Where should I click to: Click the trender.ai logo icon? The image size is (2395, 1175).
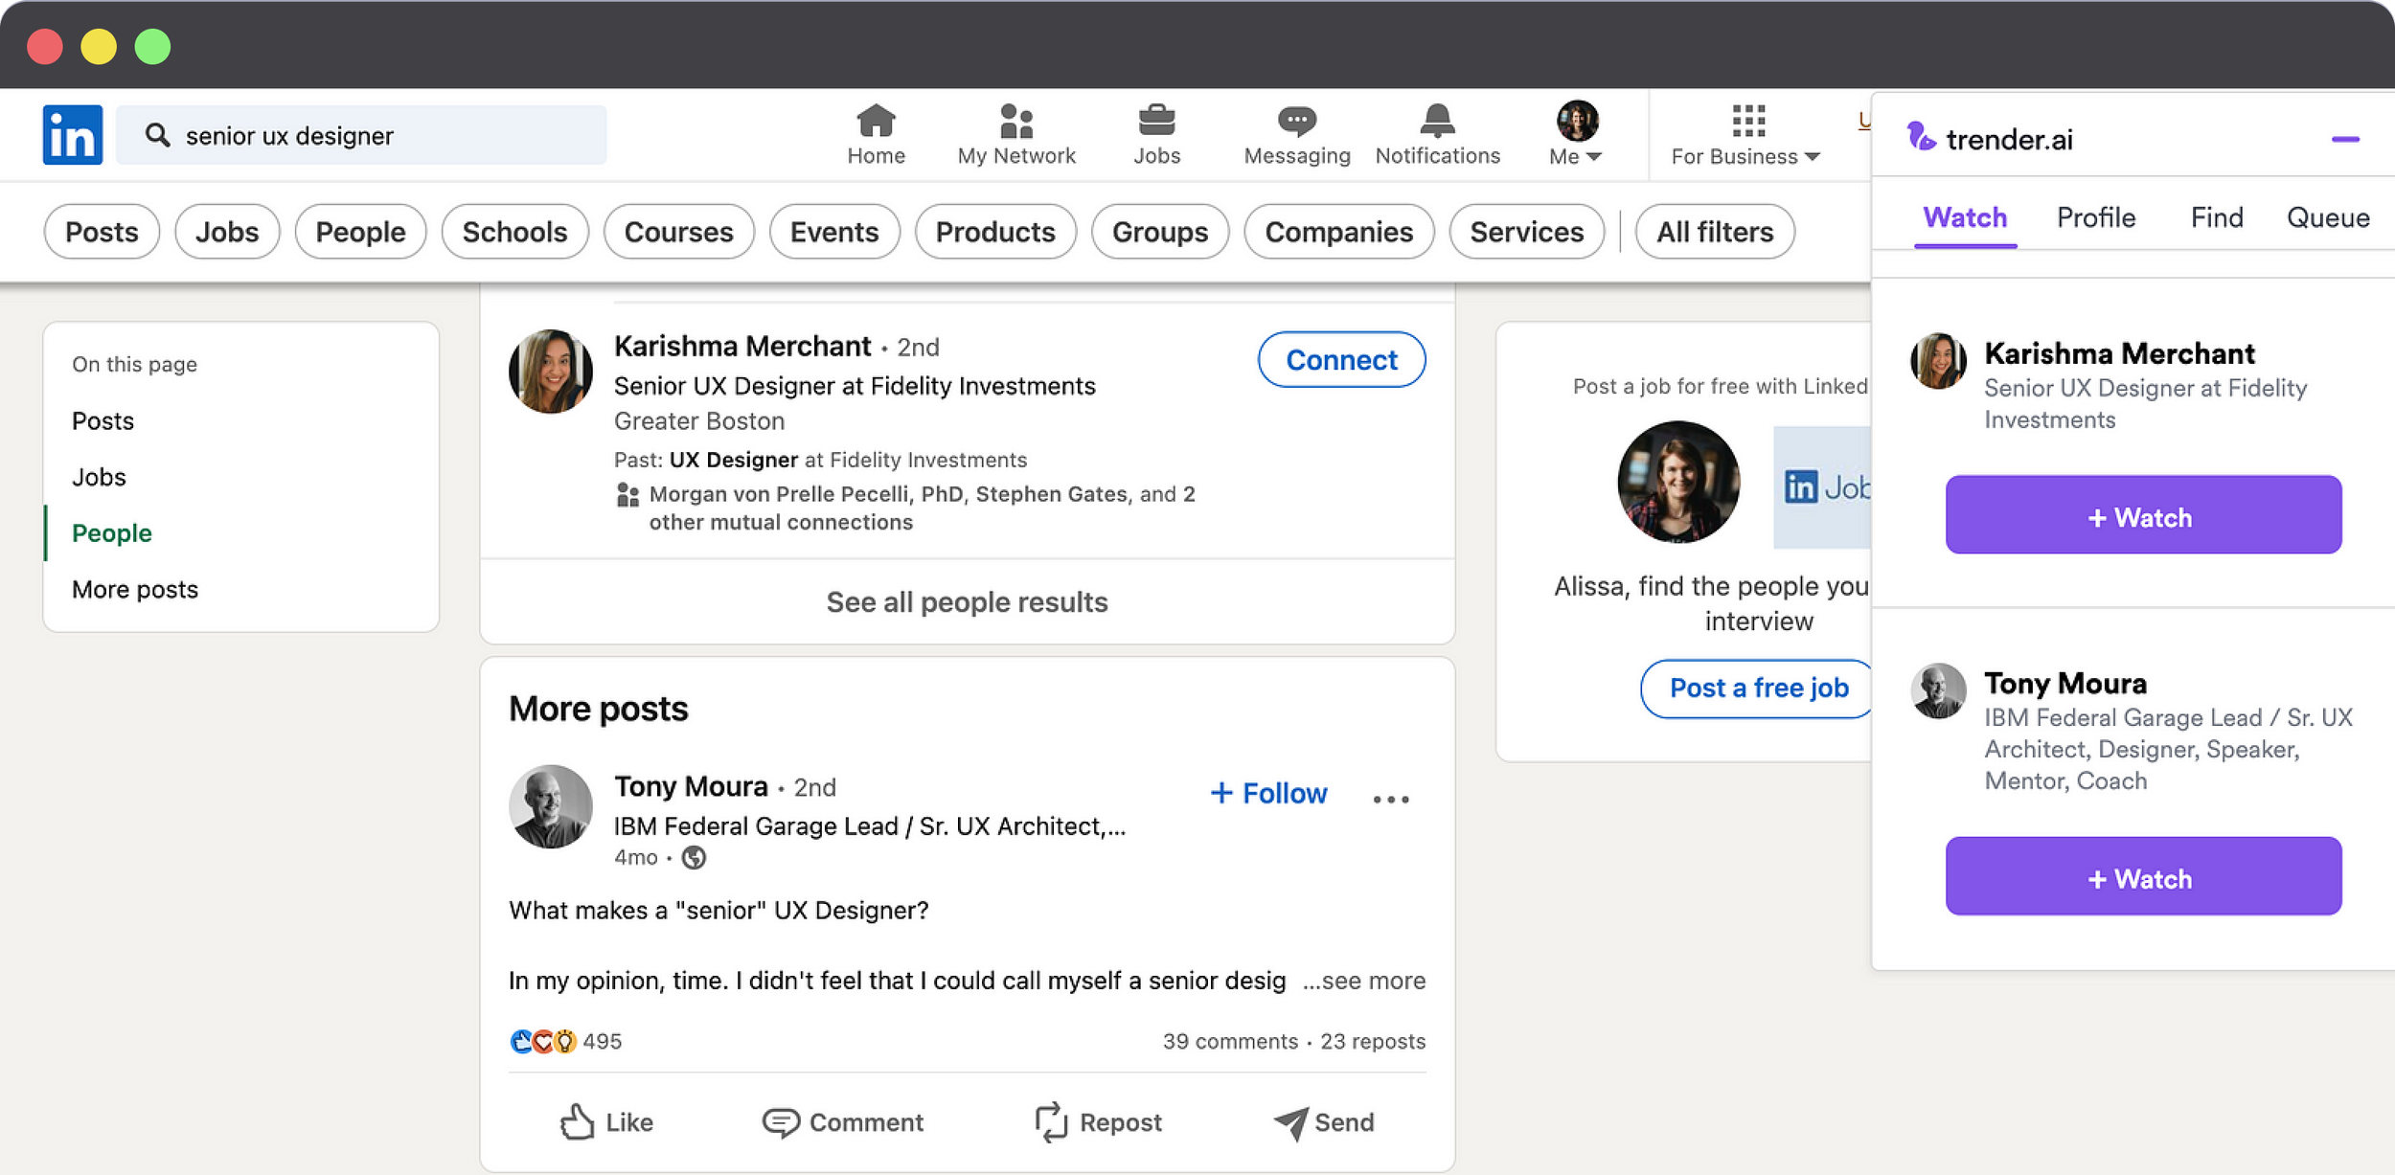pos(1921,136)
